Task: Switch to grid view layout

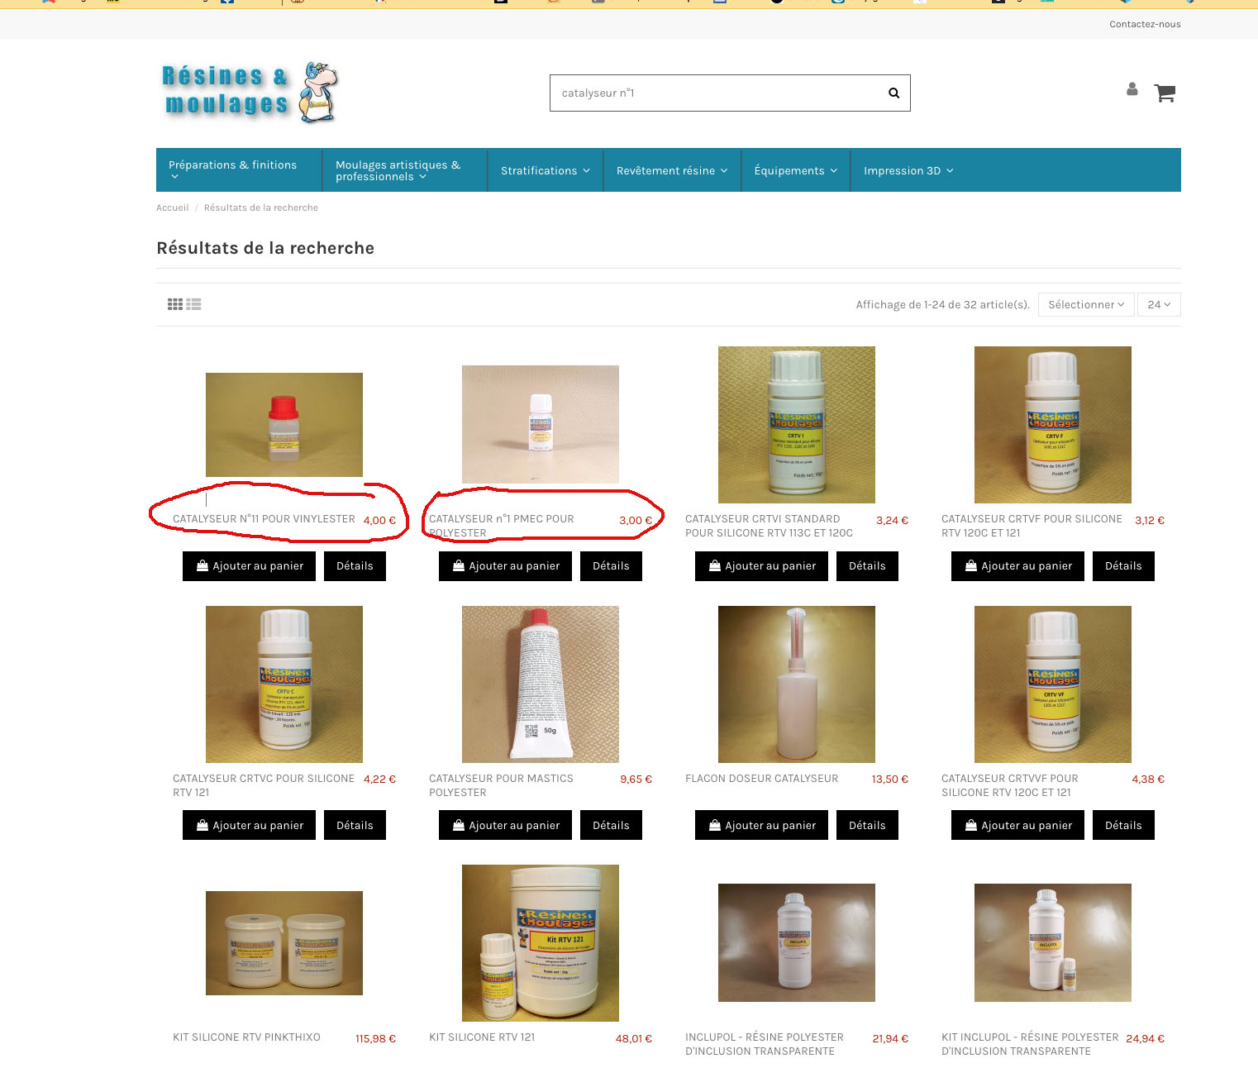Action: [175, 304]
